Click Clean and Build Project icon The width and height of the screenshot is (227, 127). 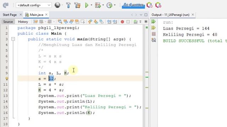[x=77, y=5]
